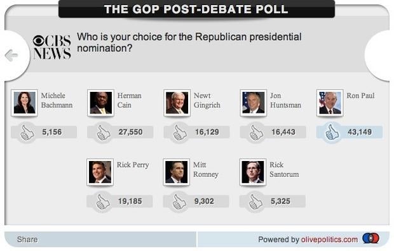This screenshot has width=394, height=251.
Task: Click the 43,149 vote count
Action: (360, 132)
